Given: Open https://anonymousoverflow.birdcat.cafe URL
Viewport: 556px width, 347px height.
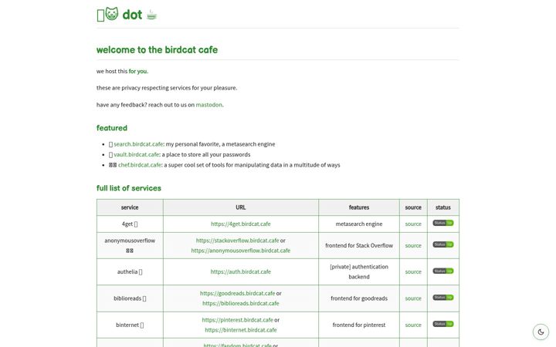Looking at the screenshot, I should pyautogui.click(x=240, y=251).
